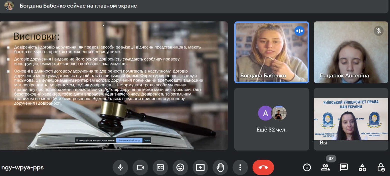The image size is (390, 176).
Task: Open the Activities shapes icon
Action: [362, 167]
